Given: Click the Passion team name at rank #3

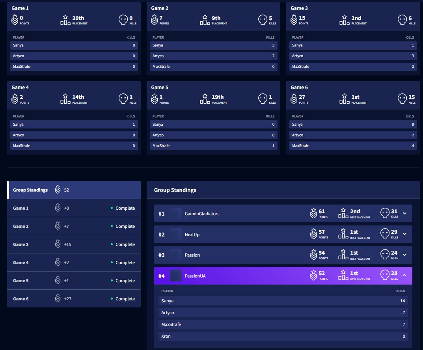Looking at the screenshot, I should pyautogui.click(x=192, y=255).
